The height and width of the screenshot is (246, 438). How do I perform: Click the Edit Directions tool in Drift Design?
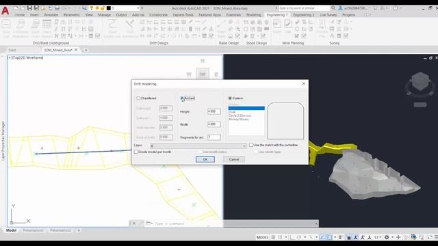(130, 29)
